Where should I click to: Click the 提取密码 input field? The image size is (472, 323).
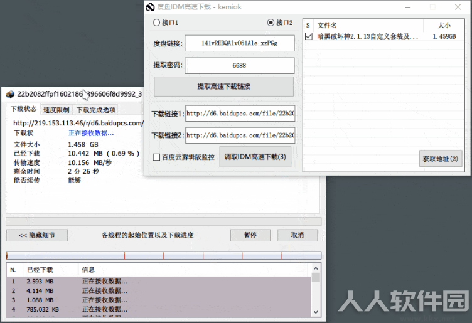(x=240, y=65)
